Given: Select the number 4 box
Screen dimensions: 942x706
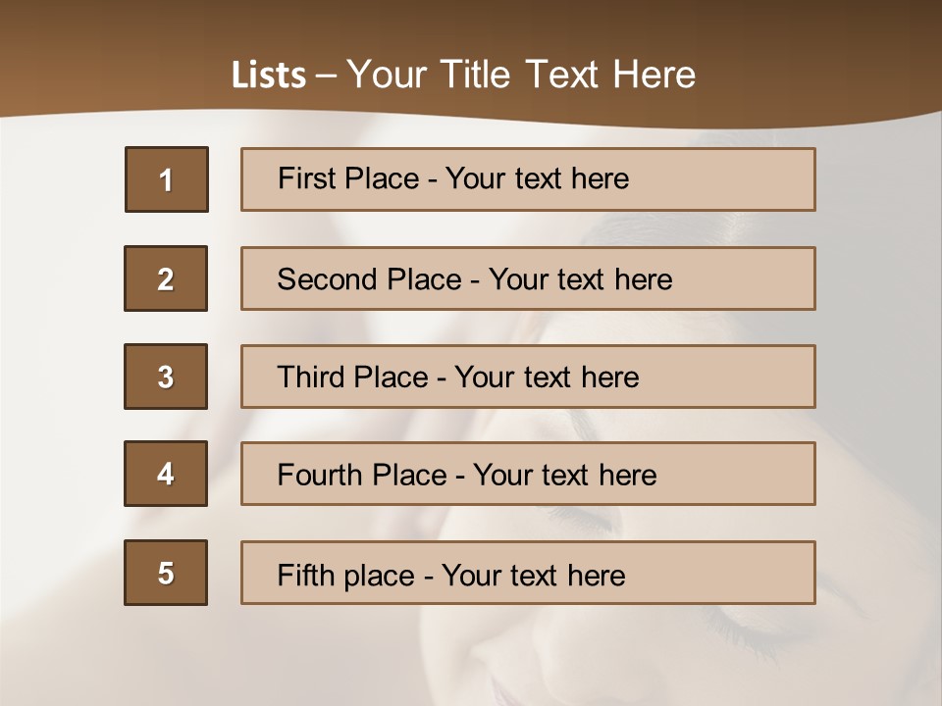Looking at the screenshot, I should click(166, 474).
